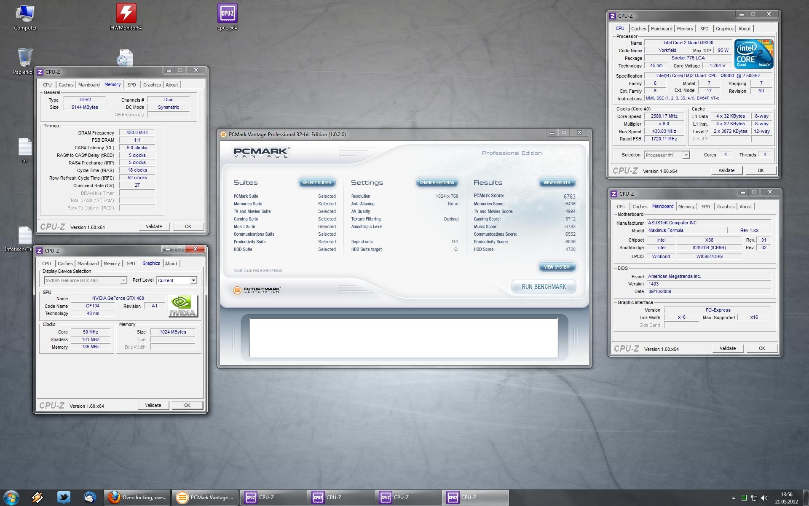
Task: Open Graphics tab in top-right CPU-Z window
Action: [x=724, y=29]
